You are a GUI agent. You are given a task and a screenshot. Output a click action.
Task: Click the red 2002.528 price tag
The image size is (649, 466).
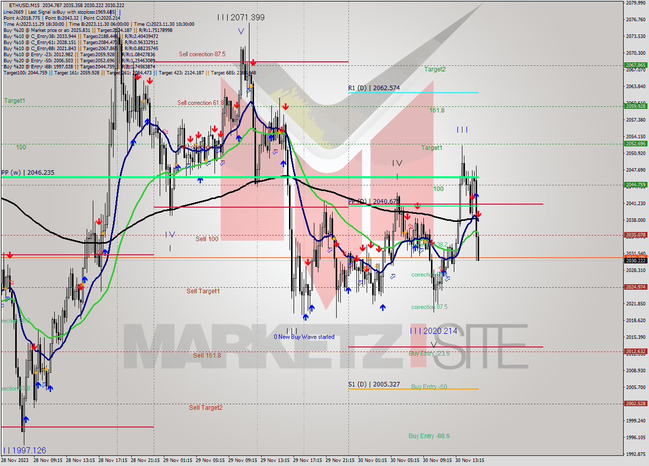coord(636,404)
